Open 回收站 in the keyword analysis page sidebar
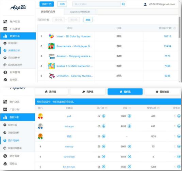 coord(11,80)
